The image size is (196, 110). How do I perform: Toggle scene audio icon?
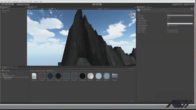[x=55, y=9]
